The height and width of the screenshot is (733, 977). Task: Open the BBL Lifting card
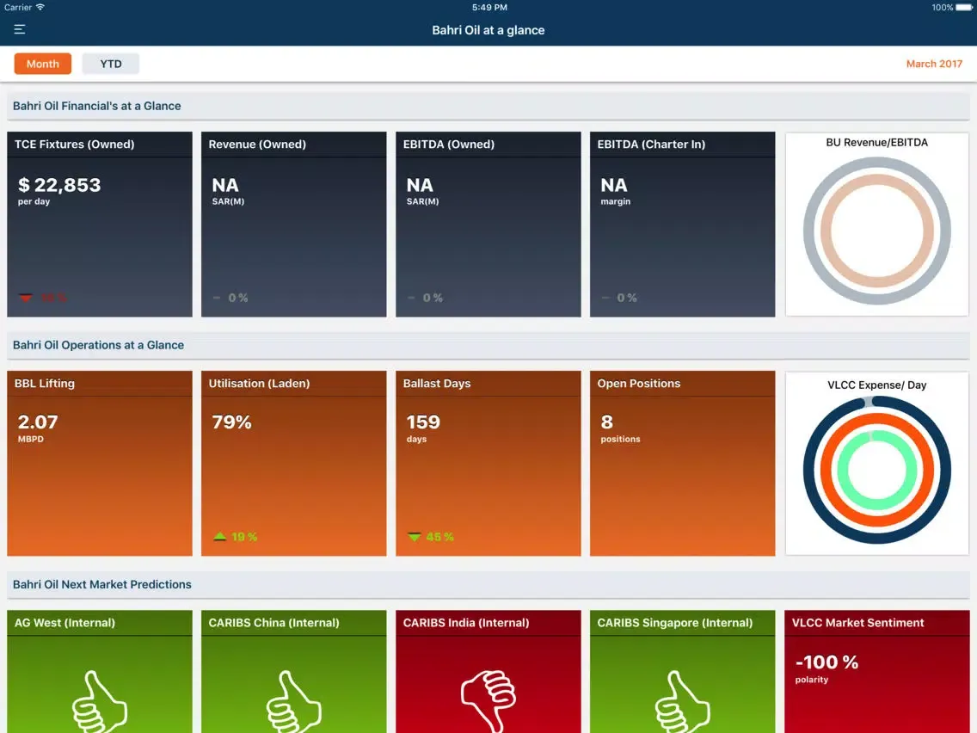(100, 463)
